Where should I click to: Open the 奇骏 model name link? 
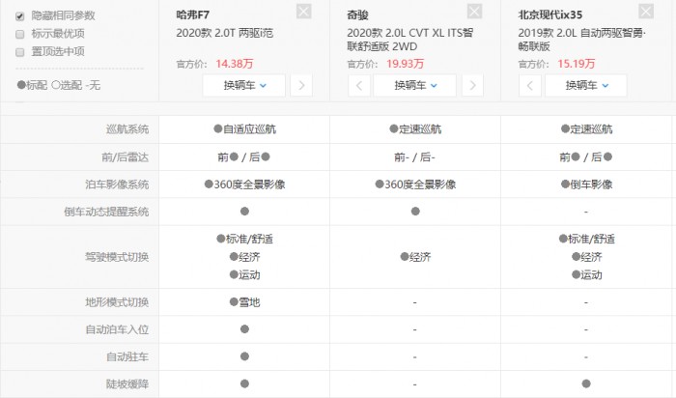tap(357, 14)
